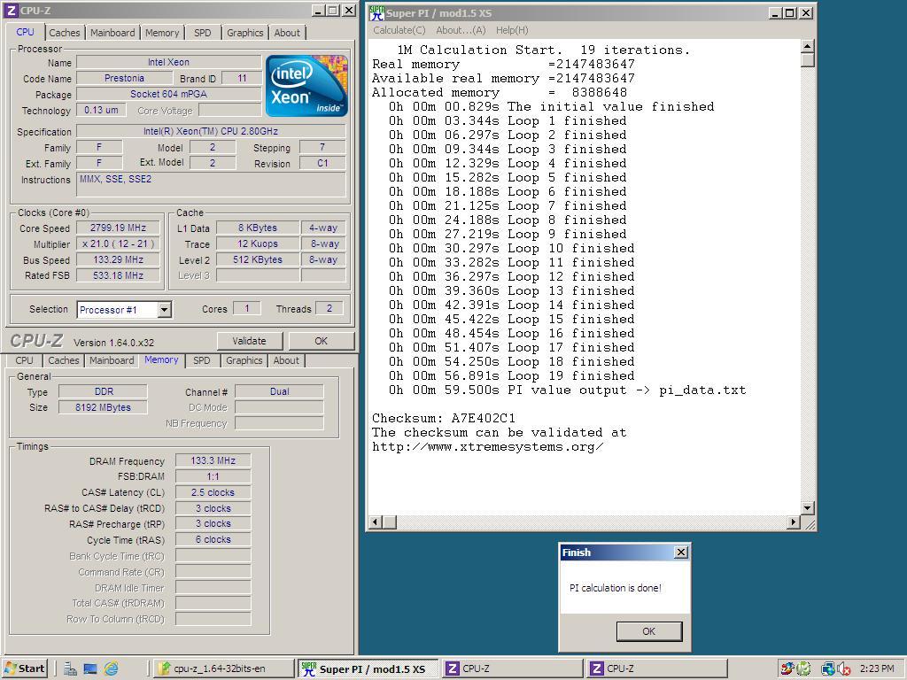907x680 pixels.
Task: Click first CPU-Z taskbar button
Action: (513, 668)
